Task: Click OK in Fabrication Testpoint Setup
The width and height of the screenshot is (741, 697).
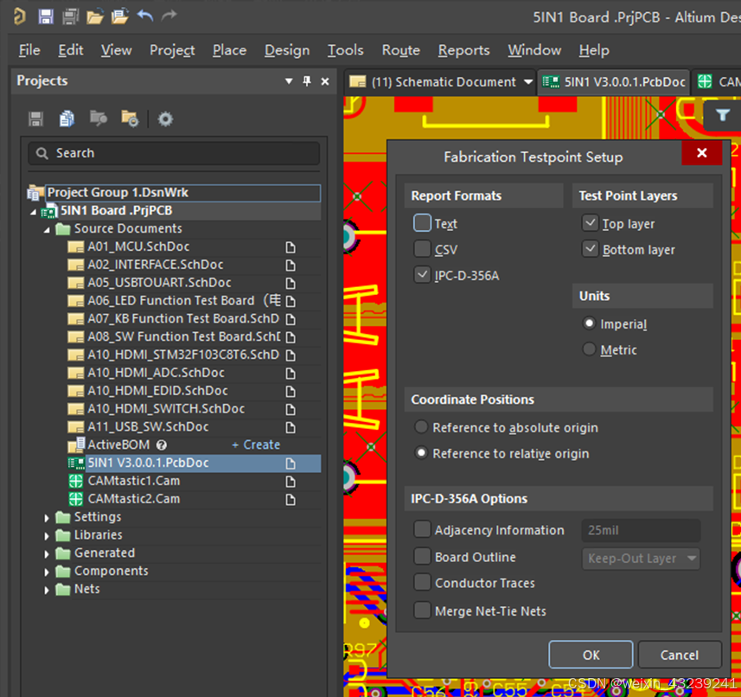Action: [591, 655]
